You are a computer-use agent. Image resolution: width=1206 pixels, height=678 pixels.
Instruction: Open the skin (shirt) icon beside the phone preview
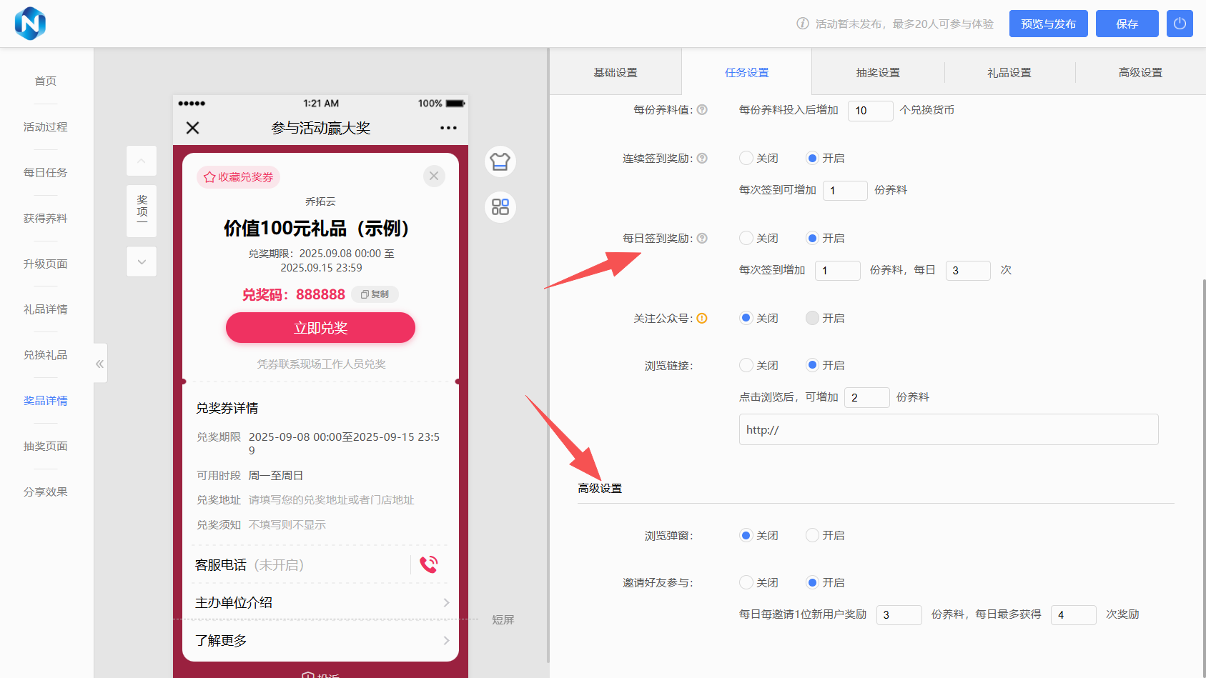coord(500,161)
